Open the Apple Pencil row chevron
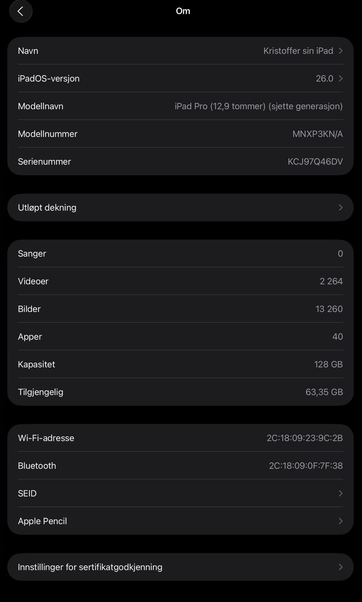362x602 pixels. (341, 521)
